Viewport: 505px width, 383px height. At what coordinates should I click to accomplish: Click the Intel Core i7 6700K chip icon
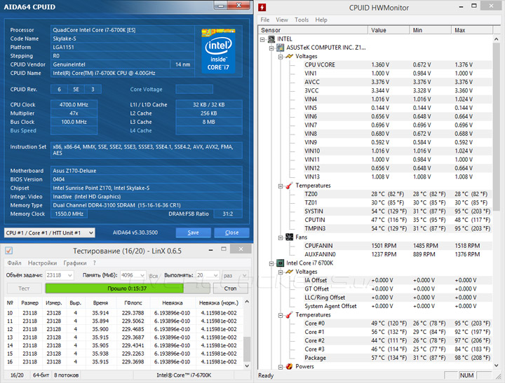(280, 263)
